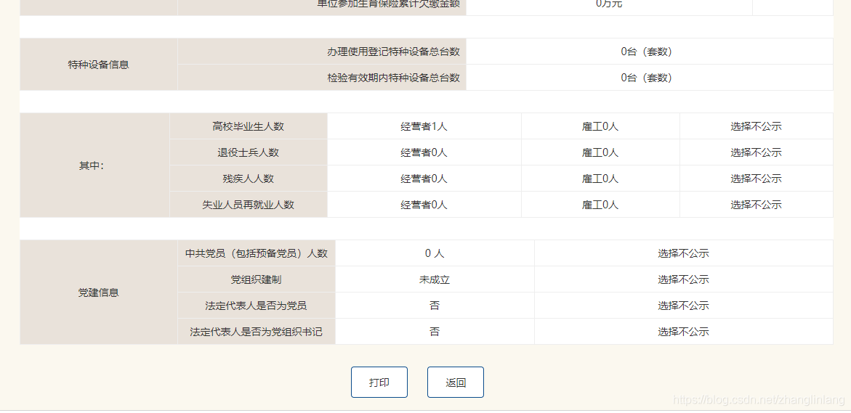Click 选择不公示 in 党组织建制 row

tap(684, 279)
